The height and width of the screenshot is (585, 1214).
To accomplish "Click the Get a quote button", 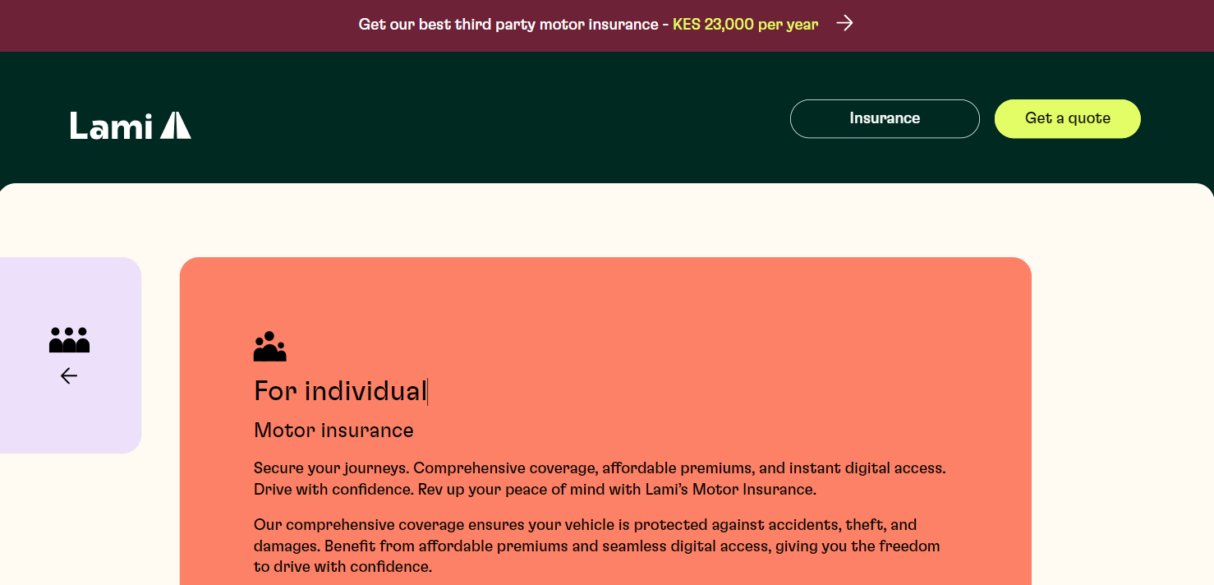I will (1067, 118).
